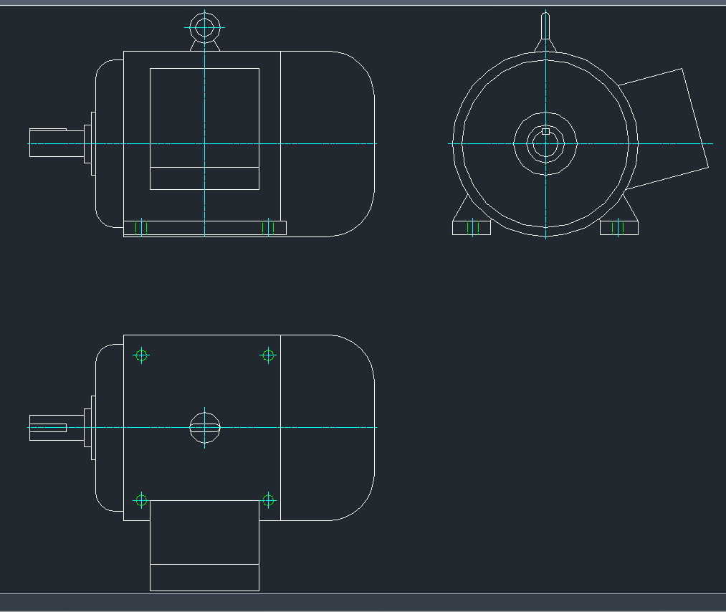Image resolution: width=726 pixels, height=612 pixels.
Task: Click the keyed shaft end in the plan view
Action: click(48, 428)
